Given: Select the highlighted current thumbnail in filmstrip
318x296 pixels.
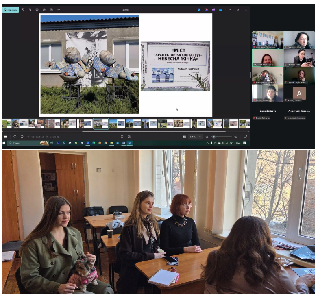Looking at the screenshot, I should (101, 124).
